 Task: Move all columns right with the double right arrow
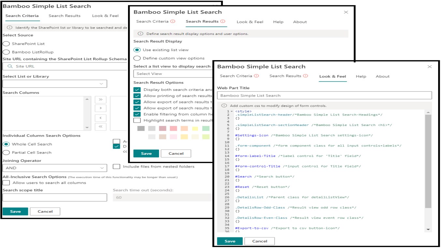point(100,99)
